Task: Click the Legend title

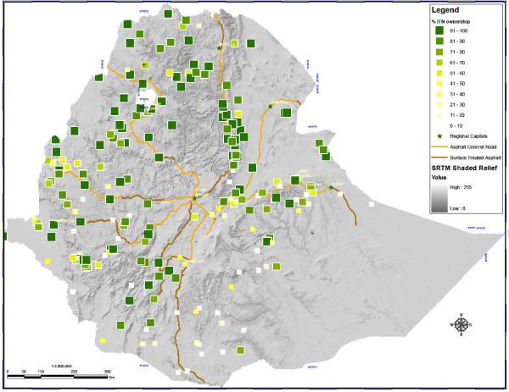Action: coord(444,8)
